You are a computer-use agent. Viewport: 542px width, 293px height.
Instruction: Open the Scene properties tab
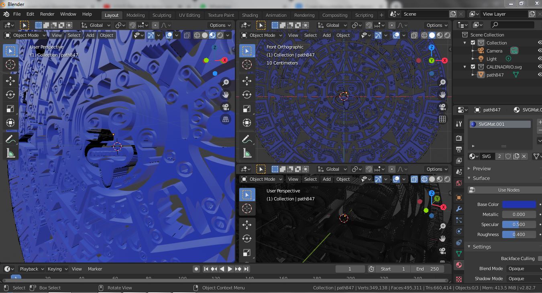459,172
